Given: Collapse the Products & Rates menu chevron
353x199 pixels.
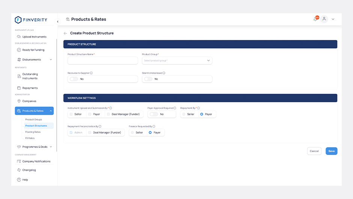Looking at the screenshot, I should click(x=51, y=111).
